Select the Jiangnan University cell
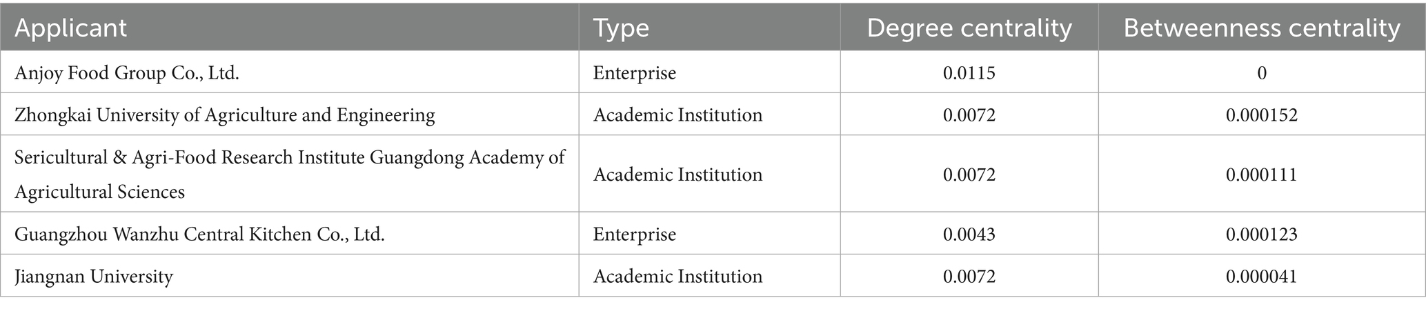The height and width of the screenshot is (309, 1426). 94,277
